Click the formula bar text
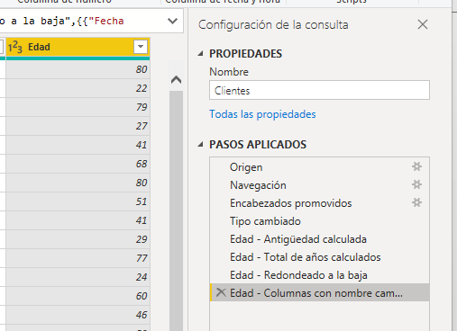The height and width of the screenshot is (331, 457). [x=62, y=21]
